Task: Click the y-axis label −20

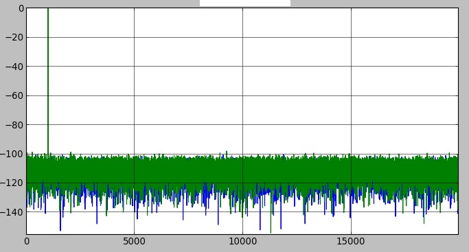Action: pyautogui.click(x=14, y=38)
